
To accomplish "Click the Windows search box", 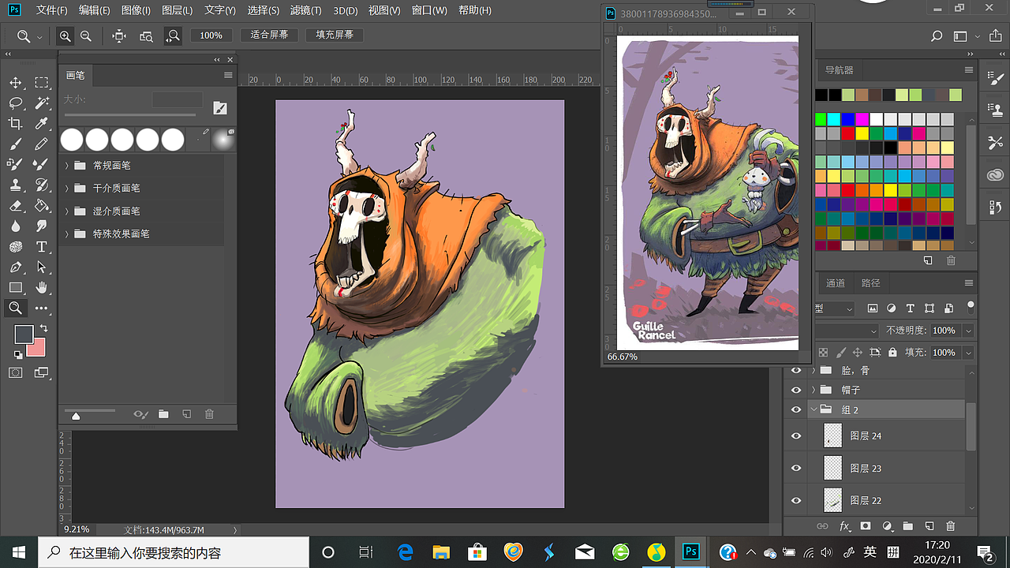I will coord(174,552).
